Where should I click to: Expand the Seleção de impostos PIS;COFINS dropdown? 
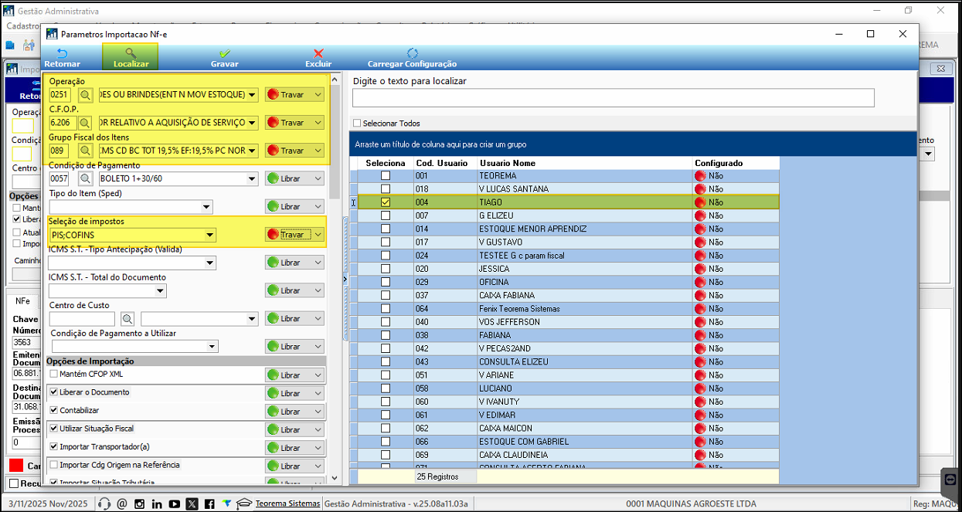tap(209, 235)
